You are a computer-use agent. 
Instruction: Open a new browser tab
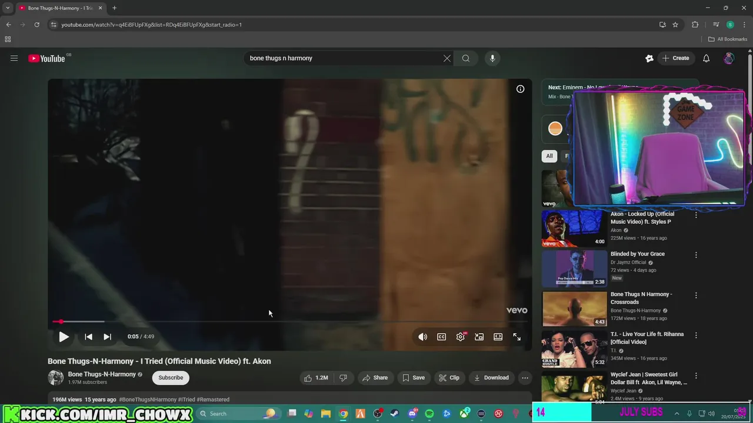tap(114, 8)
